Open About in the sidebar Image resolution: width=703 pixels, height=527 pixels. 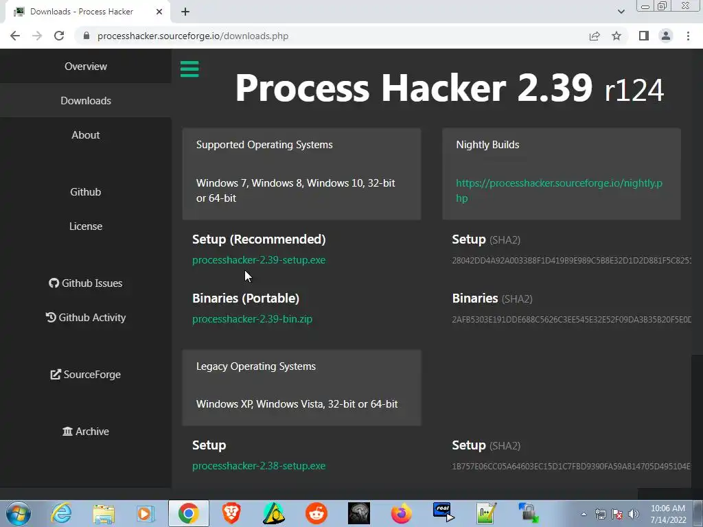coord(86,135)
